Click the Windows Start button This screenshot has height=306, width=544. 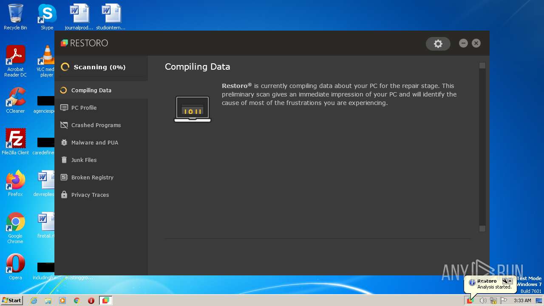tap(12, 300)
